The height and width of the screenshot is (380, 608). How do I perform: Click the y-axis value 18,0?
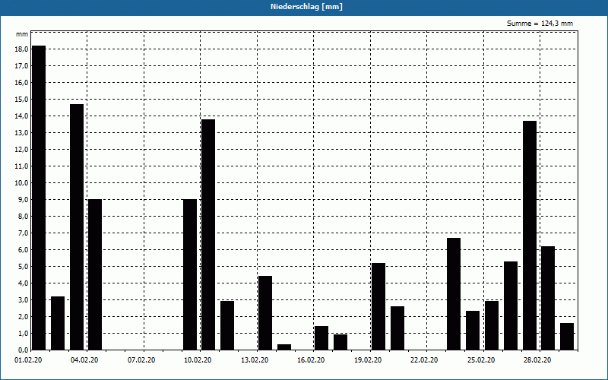[x=21, y=49]
